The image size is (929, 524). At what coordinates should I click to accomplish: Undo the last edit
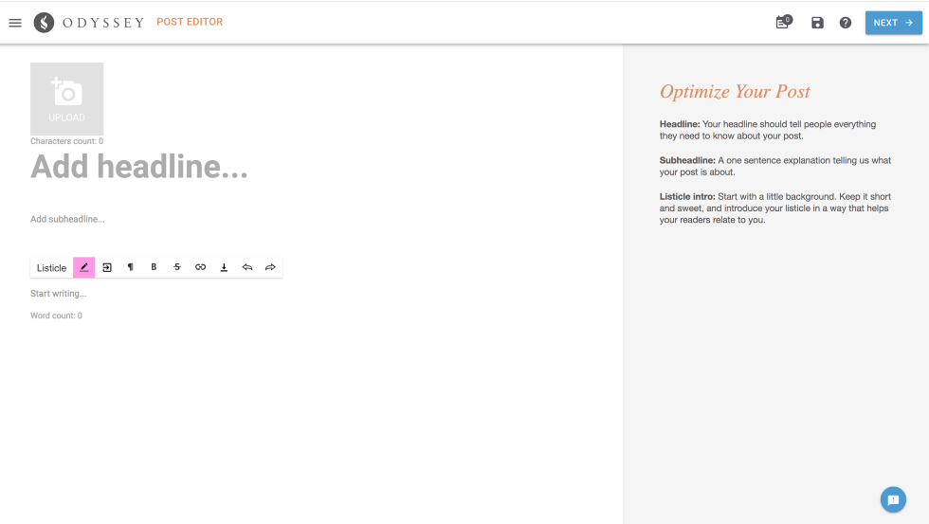coord(247,267)
